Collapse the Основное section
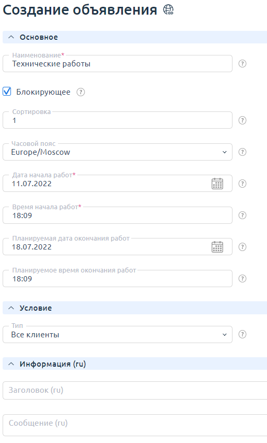Viewport: 267px width, 443px height. tap(11, 37)
